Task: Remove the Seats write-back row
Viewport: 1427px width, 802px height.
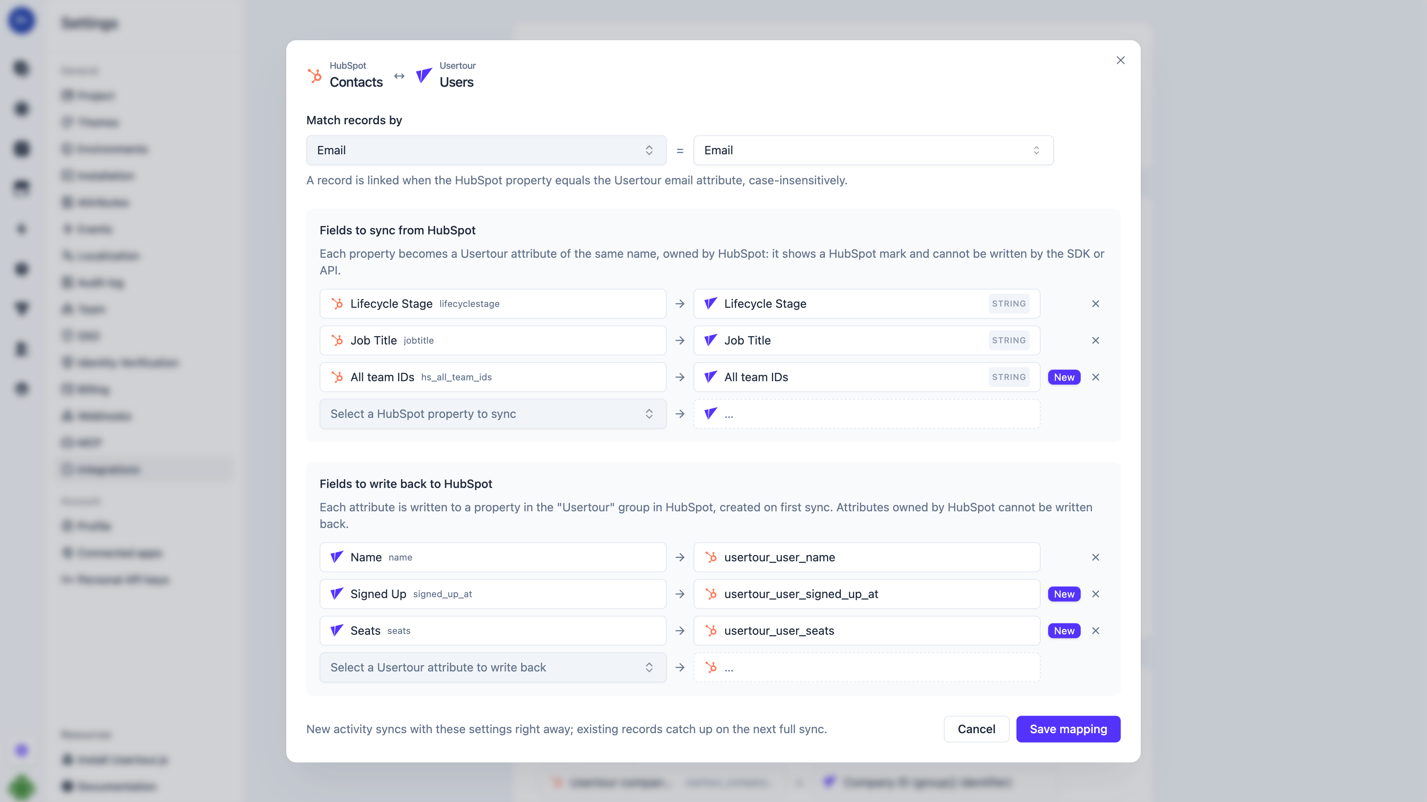Action: (x=1095, y=630)
